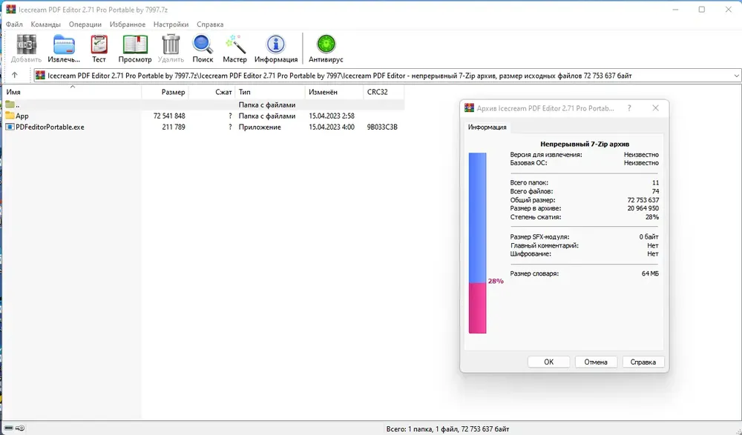The width and height of the screenshot is (742, 435).
Task: Click the disk icon in the status bar
Action: 9,428
